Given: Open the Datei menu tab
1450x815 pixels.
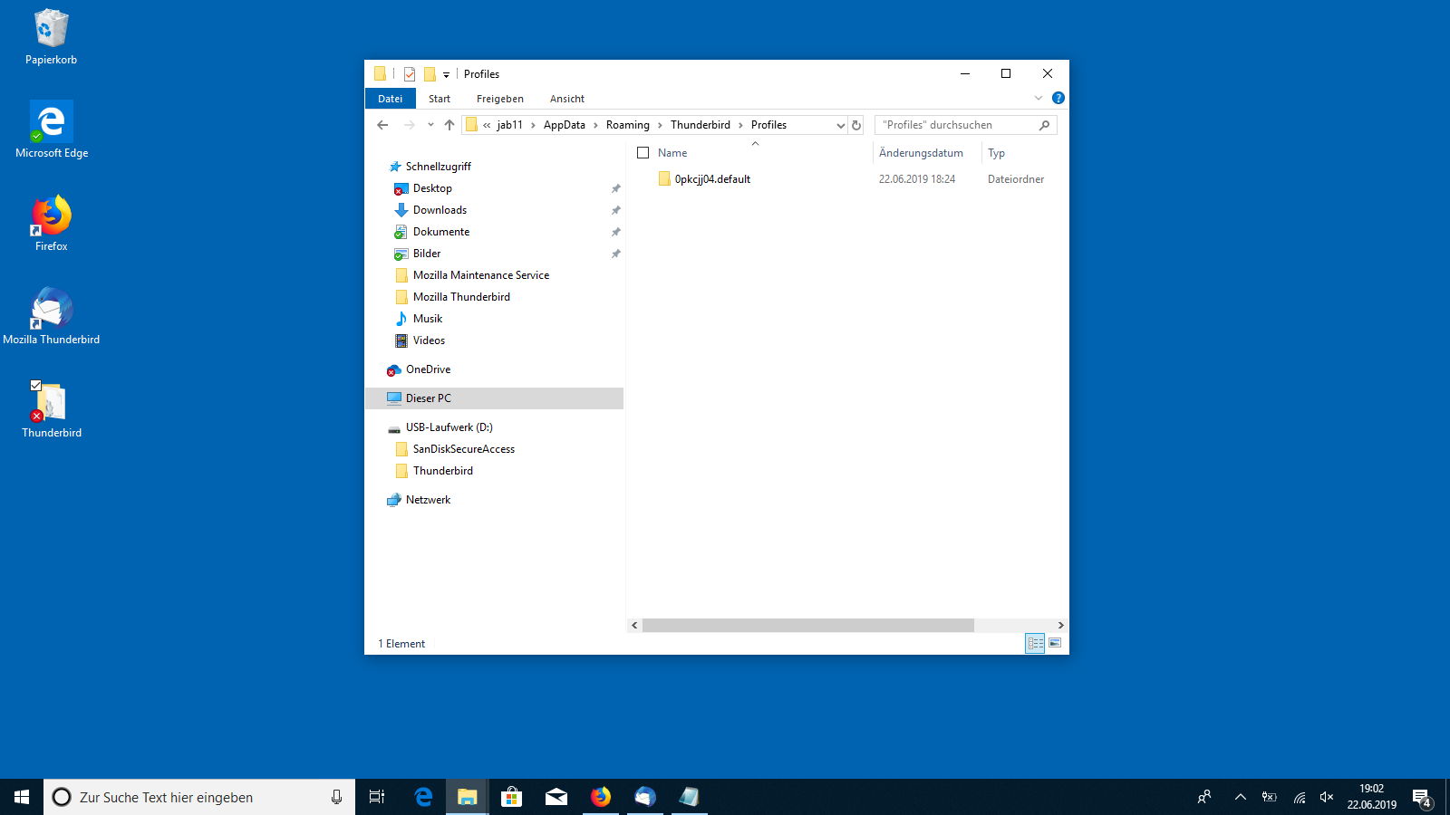Looking at the screenshot, I should [390, 99].
